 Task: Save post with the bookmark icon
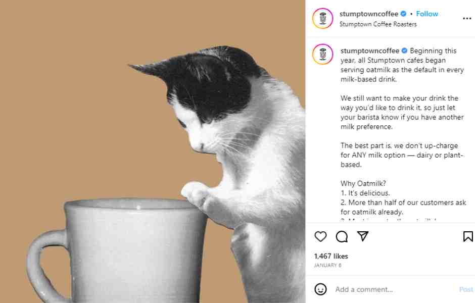coord(468,236)
